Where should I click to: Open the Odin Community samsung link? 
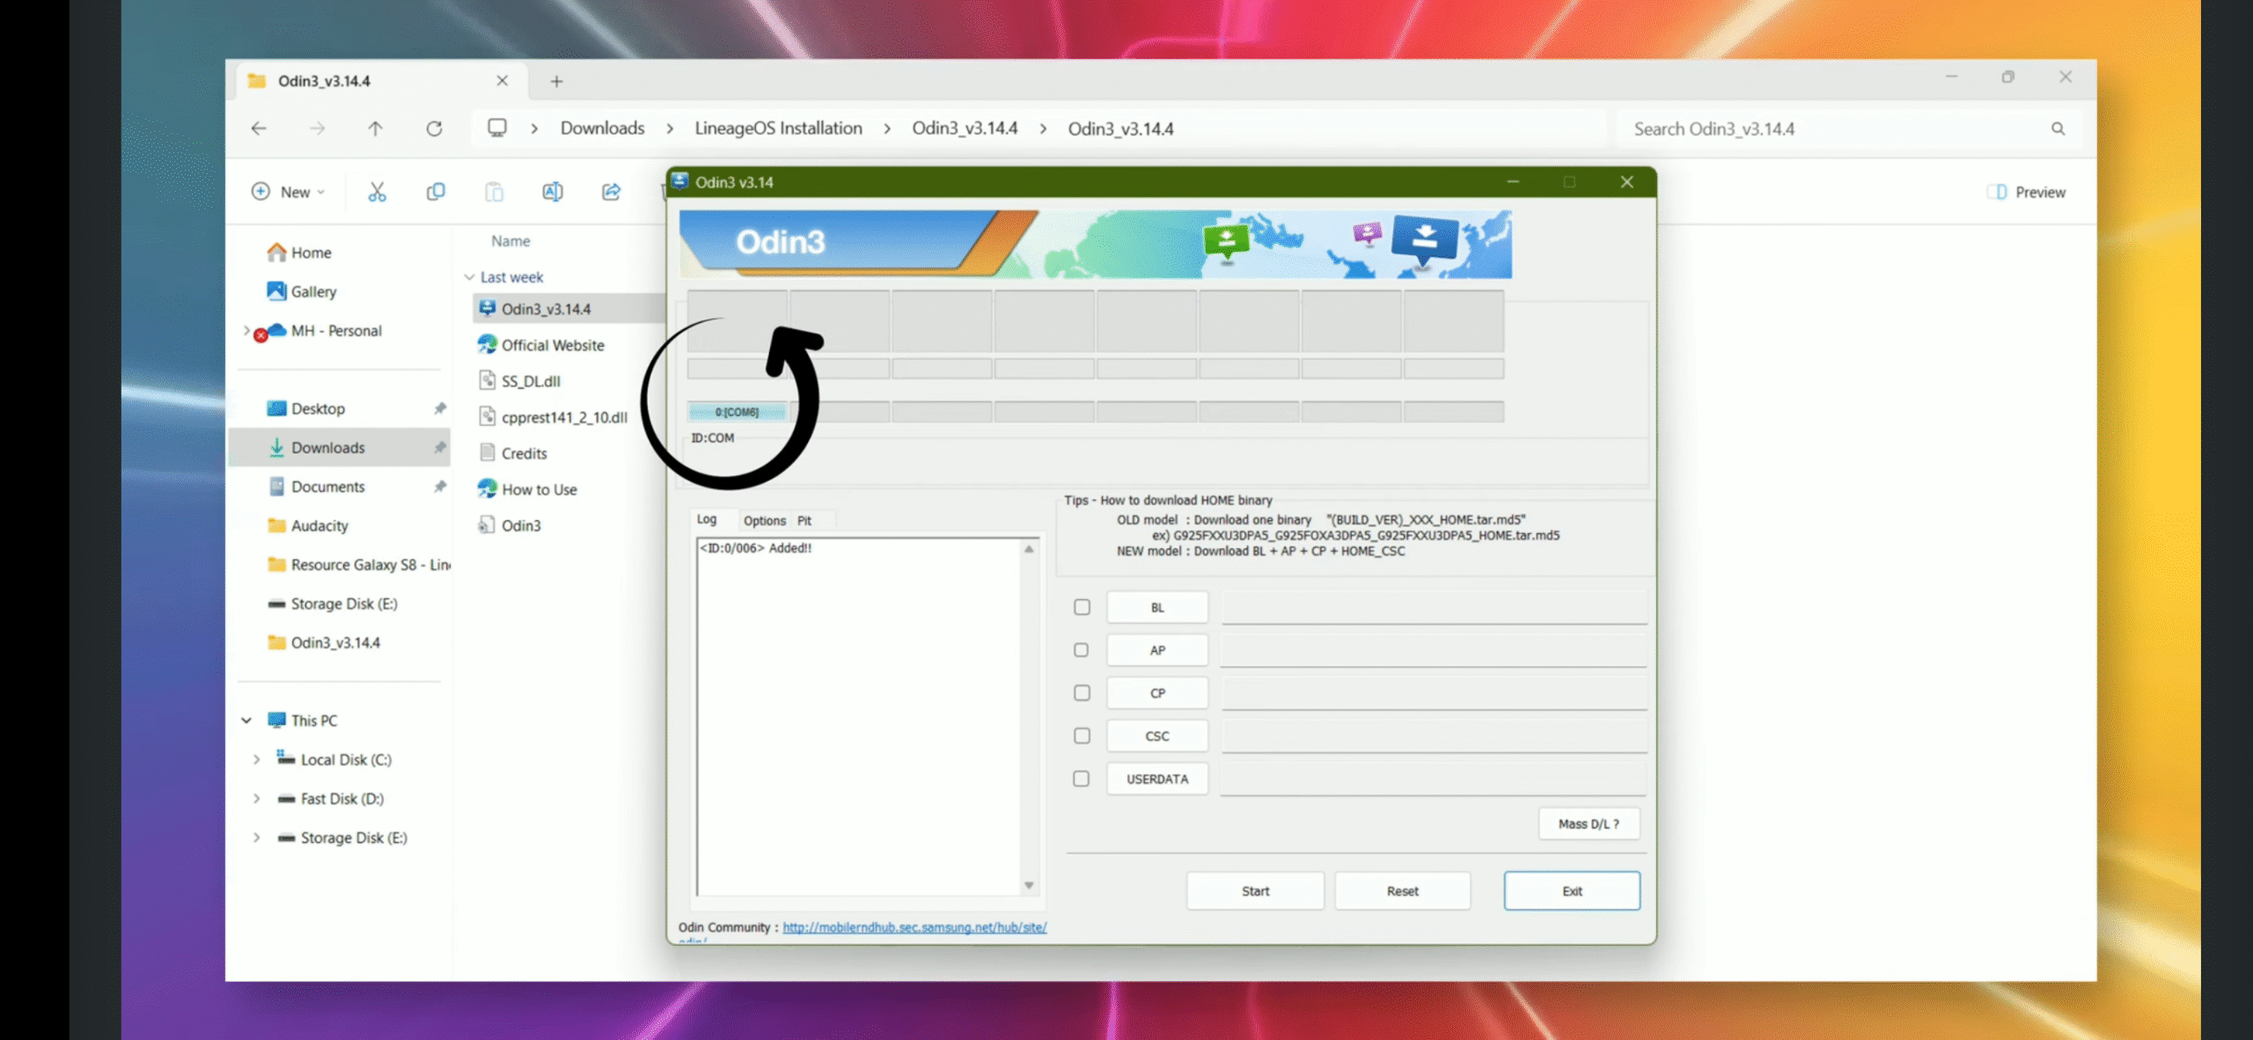[x=914, y=927]
